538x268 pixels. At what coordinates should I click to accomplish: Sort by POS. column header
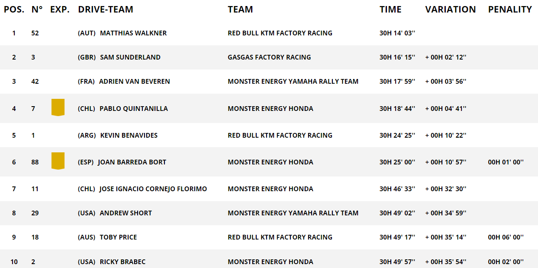click(14, 9)
